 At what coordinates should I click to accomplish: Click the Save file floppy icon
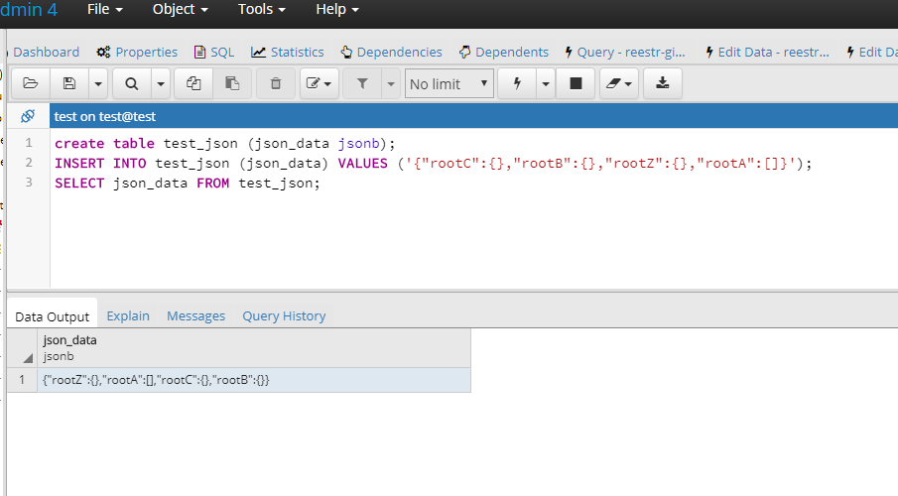69,83
